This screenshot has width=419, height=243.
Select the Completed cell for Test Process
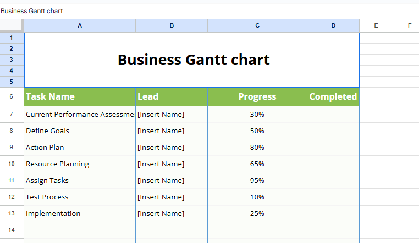coord(333,197)
